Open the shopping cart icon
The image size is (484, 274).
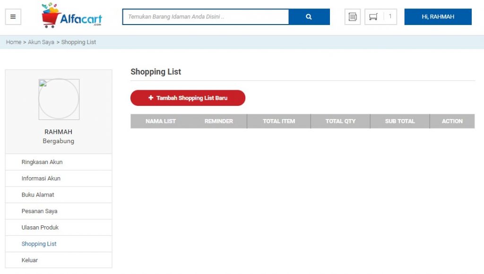[373, 17]
